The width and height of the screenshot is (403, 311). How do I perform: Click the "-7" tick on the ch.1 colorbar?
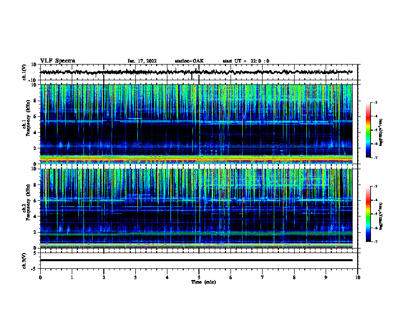tap(375, 158)
